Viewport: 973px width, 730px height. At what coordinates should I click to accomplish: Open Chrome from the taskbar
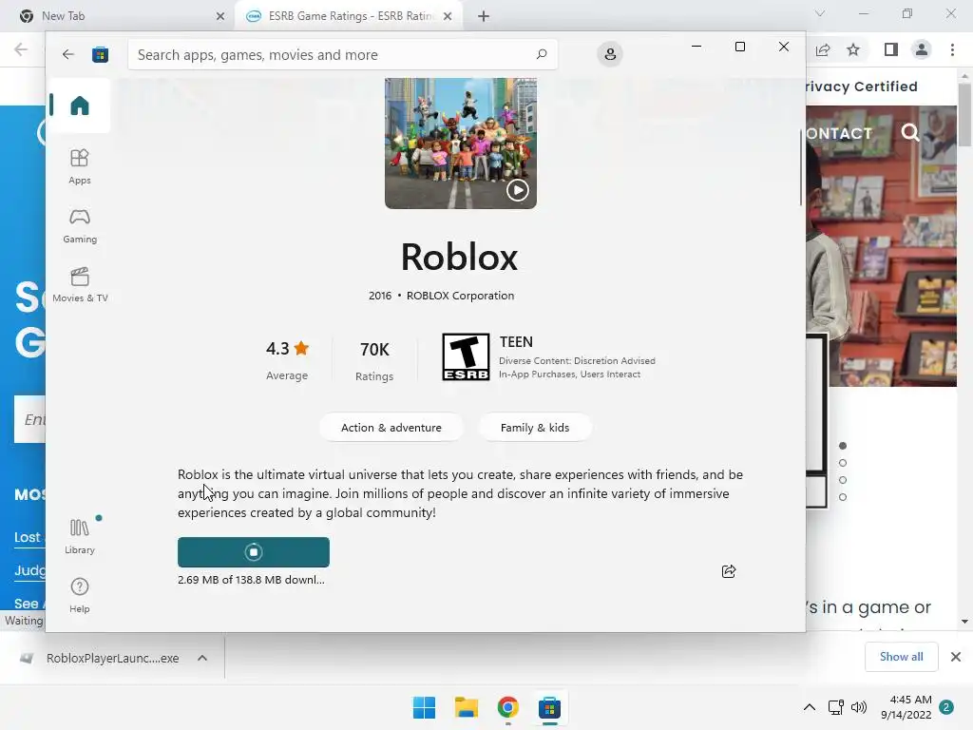coord(507,707)
